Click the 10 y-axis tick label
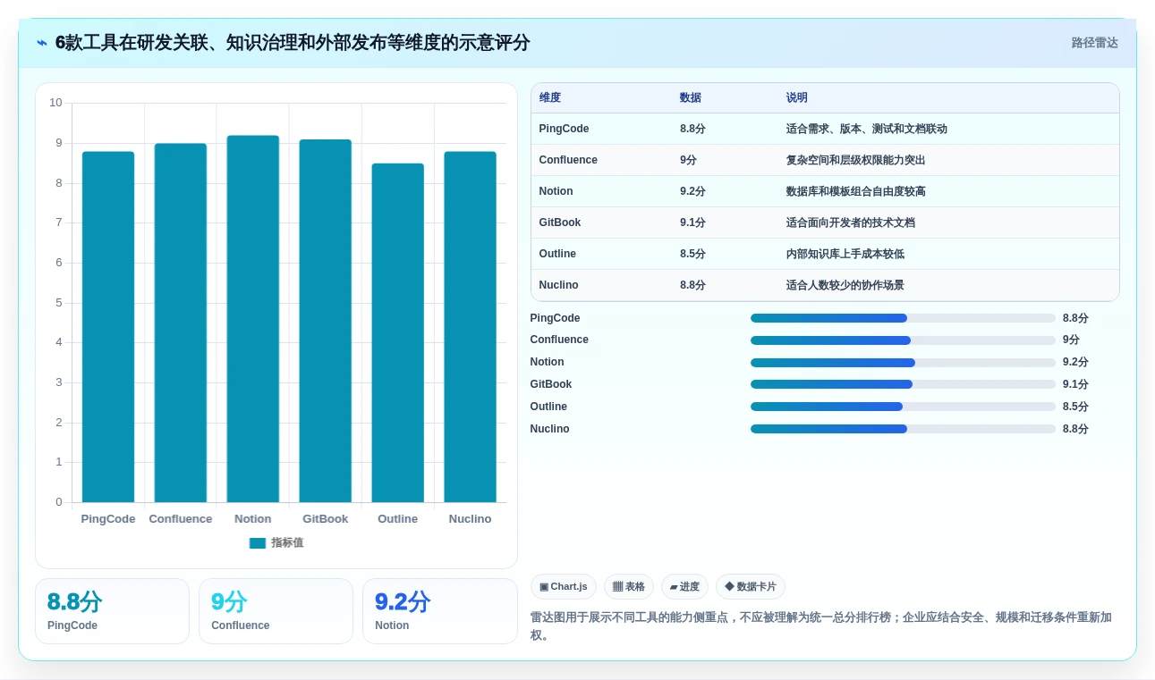Viewport: 1155px width, 680px height. (55, 103)
